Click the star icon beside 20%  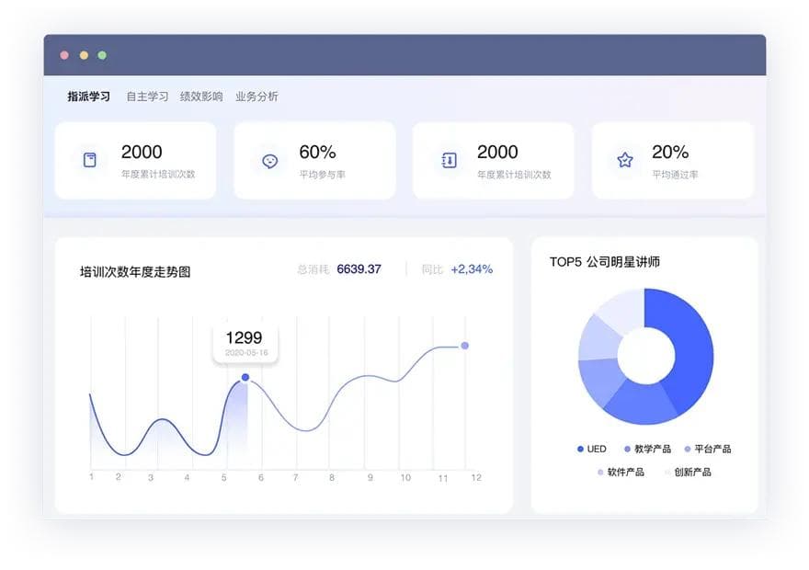click(x=625, y=160)
